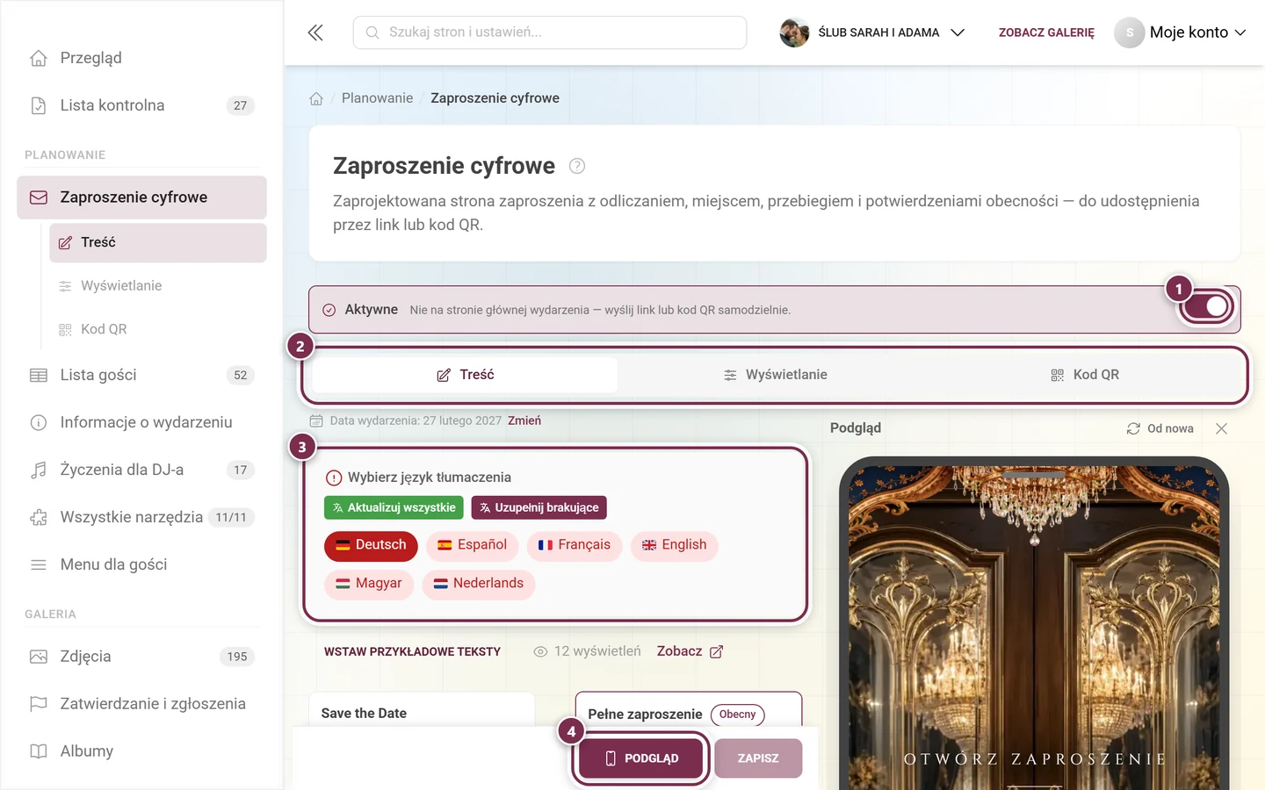Click the wedding couple avatar photo

point(794,32)
